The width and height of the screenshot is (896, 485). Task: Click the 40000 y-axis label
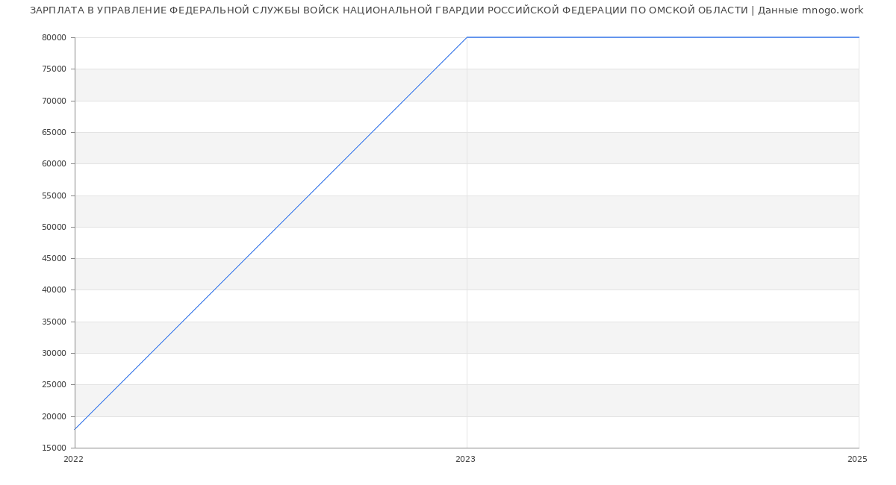click(54, 290)
